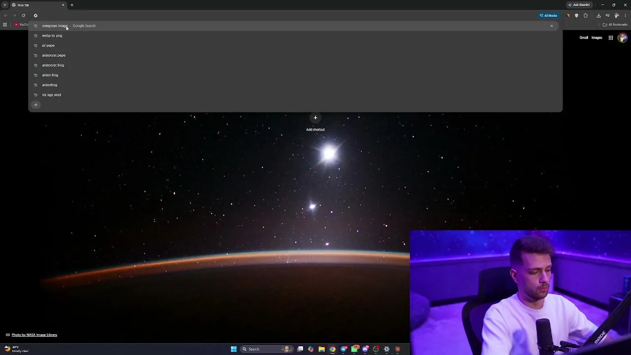Select the New Tab browser tab
Image resolution: width=631 pixels, height=355 pixels.
click(38, 5)
